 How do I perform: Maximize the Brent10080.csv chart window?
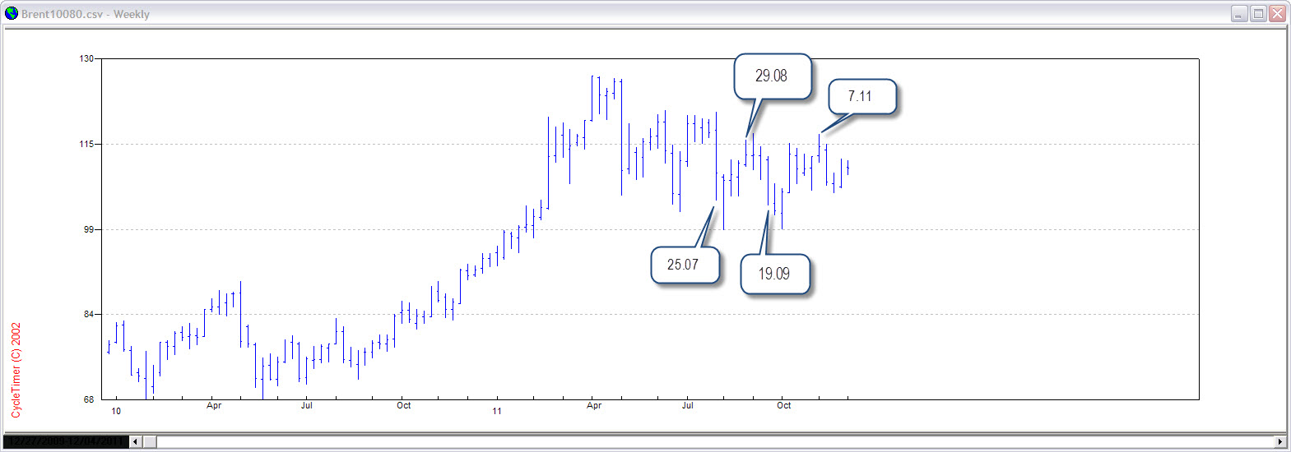point(1258,13)
